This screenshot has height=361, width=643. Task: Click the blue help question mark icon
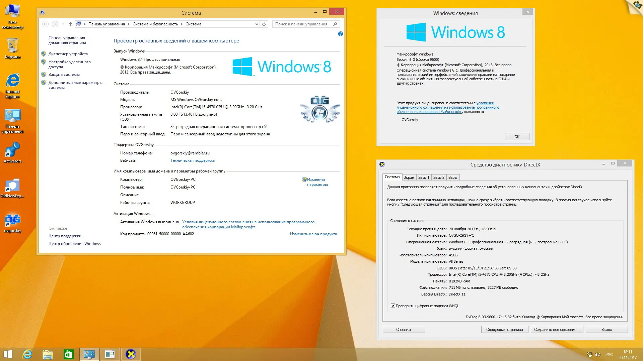tap(340, 34)
